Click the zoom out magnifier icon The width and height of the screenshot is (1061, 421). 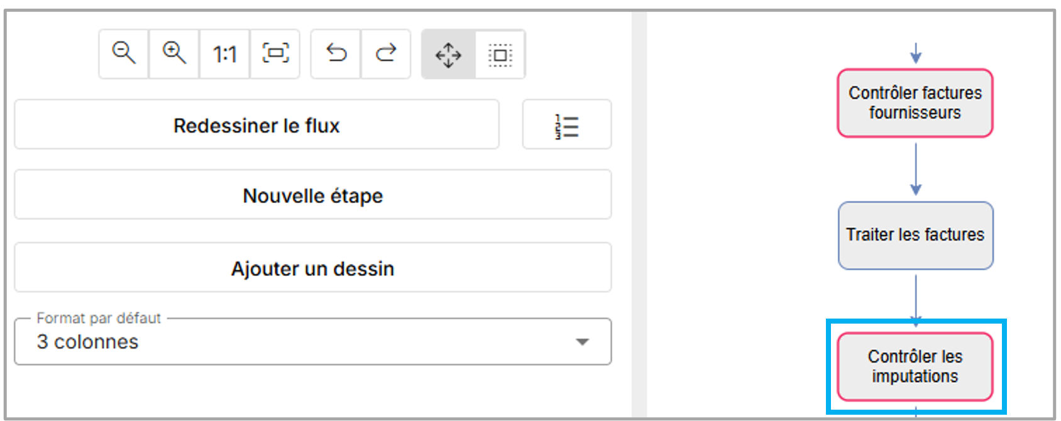[x=124, y=53]
